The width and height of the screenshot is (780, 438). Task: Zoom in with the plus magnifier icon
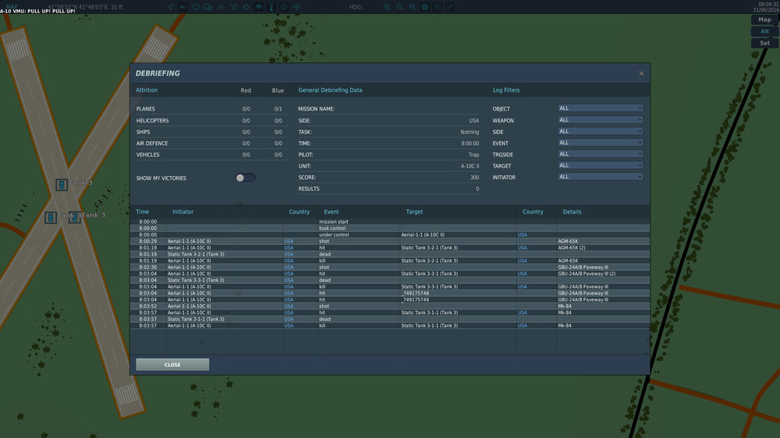coord(387,7)
